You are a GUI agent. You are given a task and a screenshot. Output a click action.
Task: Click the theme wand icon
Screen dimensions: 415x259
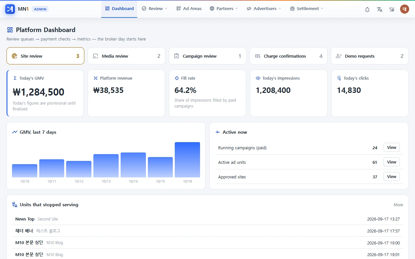(x=392, y=9)
